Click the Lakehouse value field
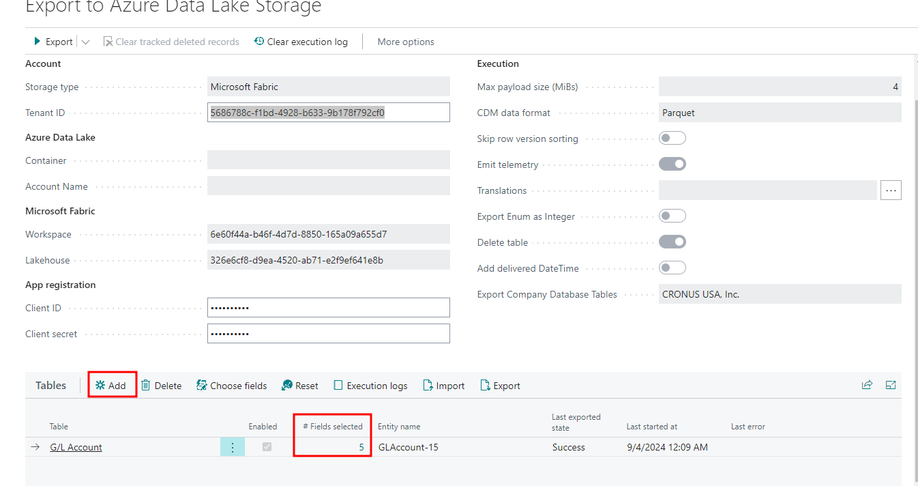918x486 pixels. [x=329, y=260]
